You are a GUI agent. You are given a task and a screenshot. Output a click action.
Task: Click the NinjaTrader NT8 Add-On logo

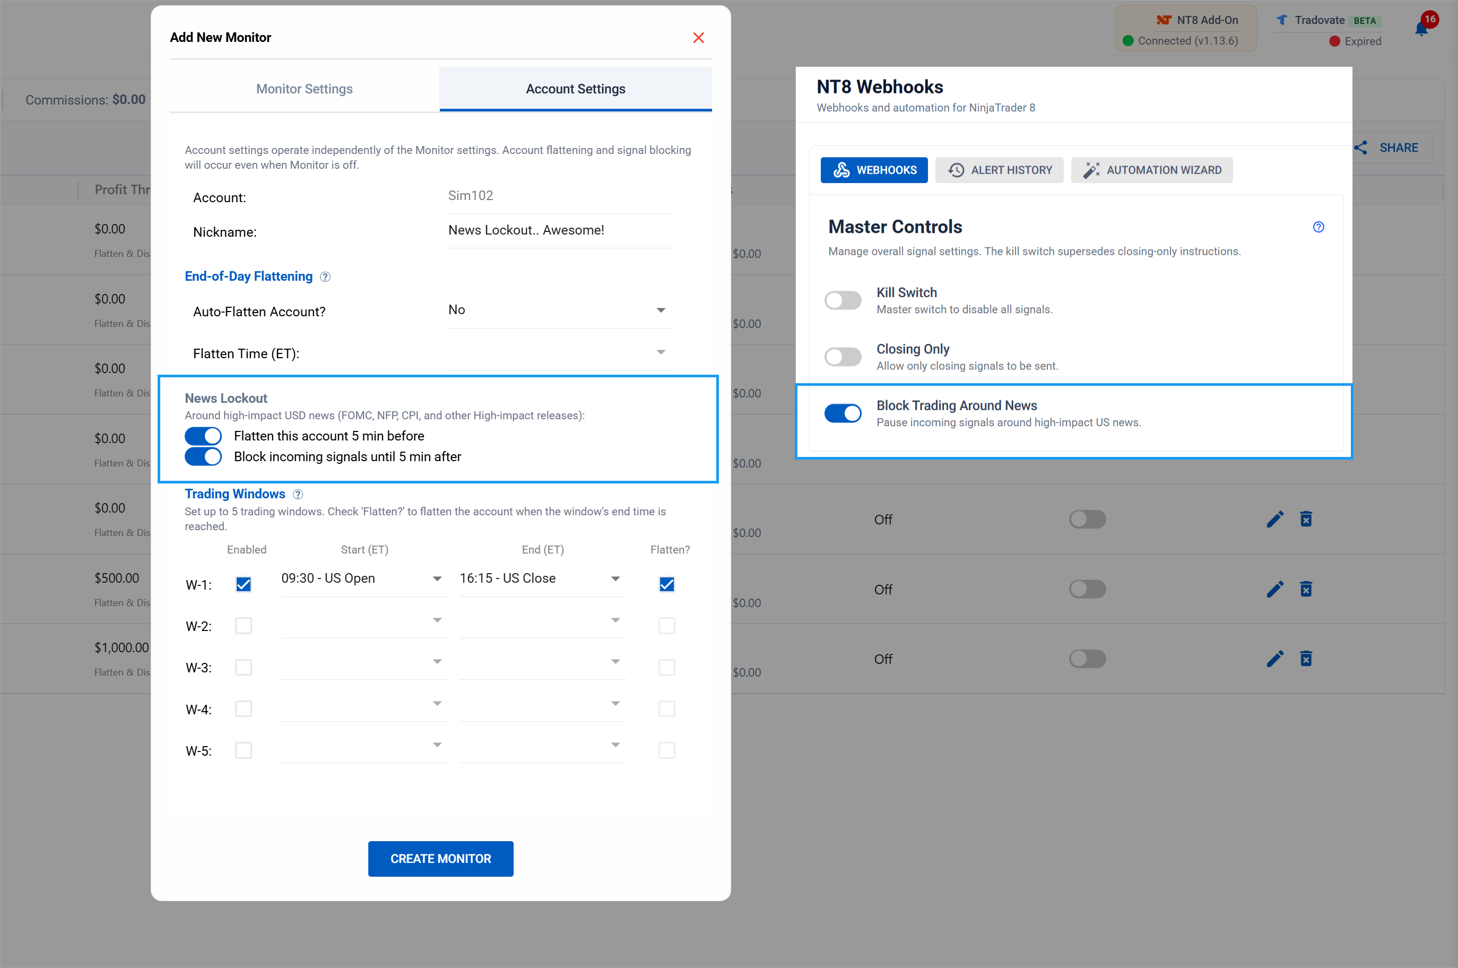[1163, 20]
